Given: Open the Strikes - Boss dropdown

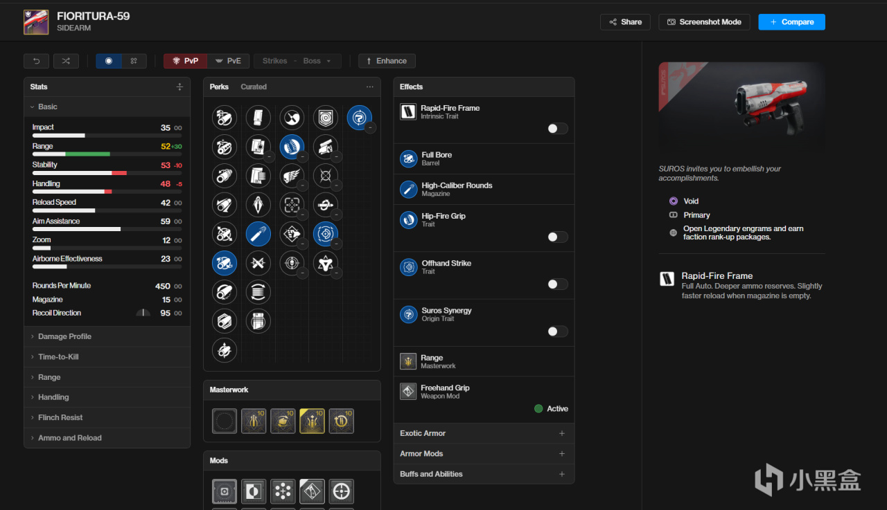Looking at the screenshot, I should pyautogui.click(x=297, y=61).
